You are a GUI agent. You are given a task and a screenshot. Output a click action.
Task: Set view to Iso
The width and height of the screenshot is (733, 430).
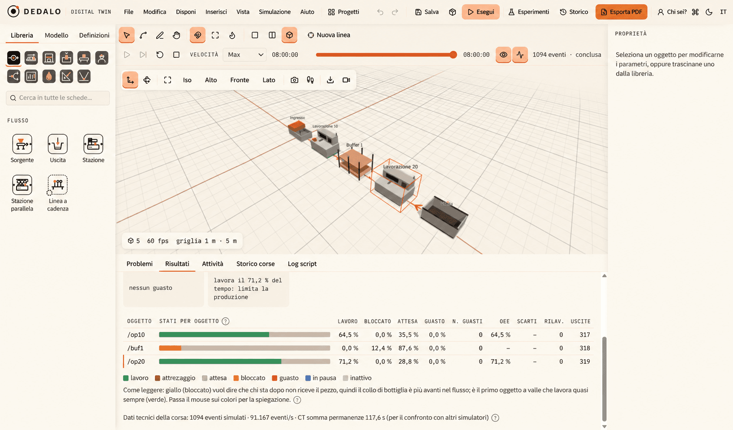187,80
